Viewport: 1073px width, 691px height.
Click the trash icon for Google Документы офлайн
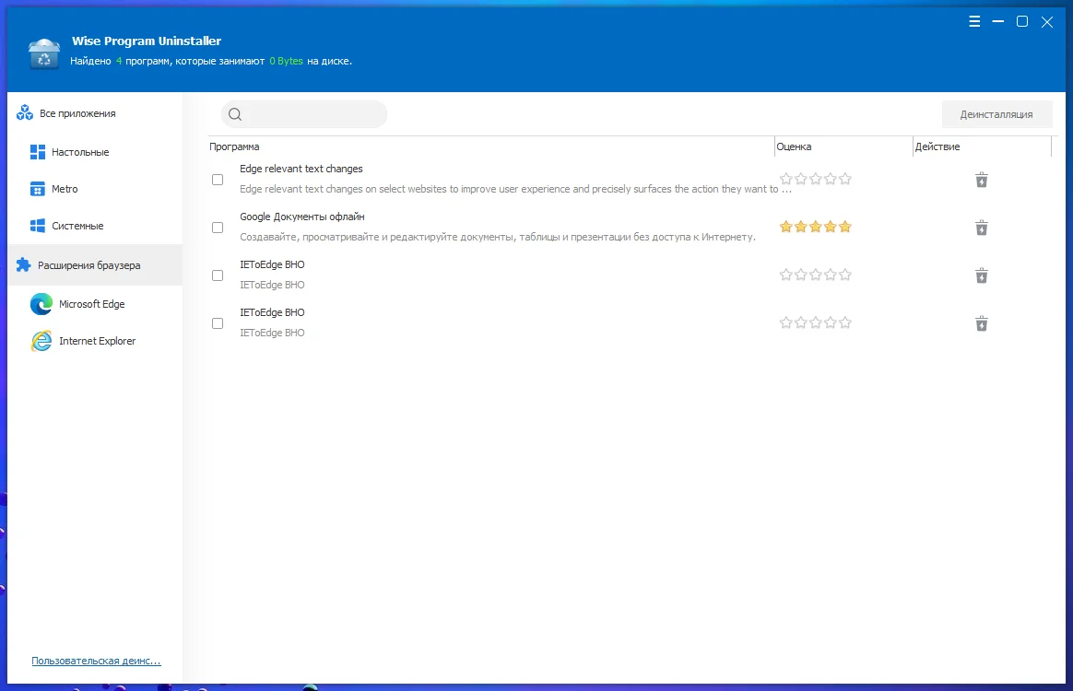point(982,228)
